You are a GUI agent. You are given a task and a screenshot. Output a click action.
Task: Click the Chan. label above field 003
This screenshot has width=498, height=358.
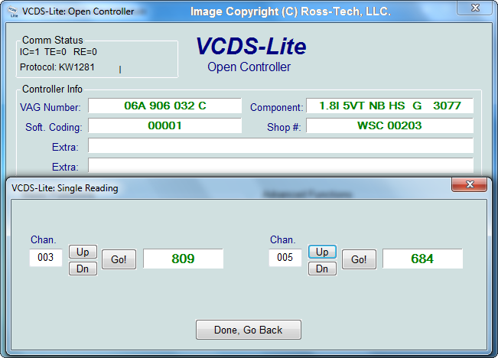coord(43,240)
